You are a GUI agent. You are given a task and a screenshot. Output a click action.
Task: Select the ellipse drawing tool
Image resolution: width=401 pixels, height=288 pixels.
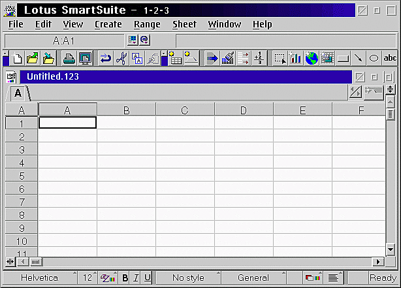coord(374,58)
